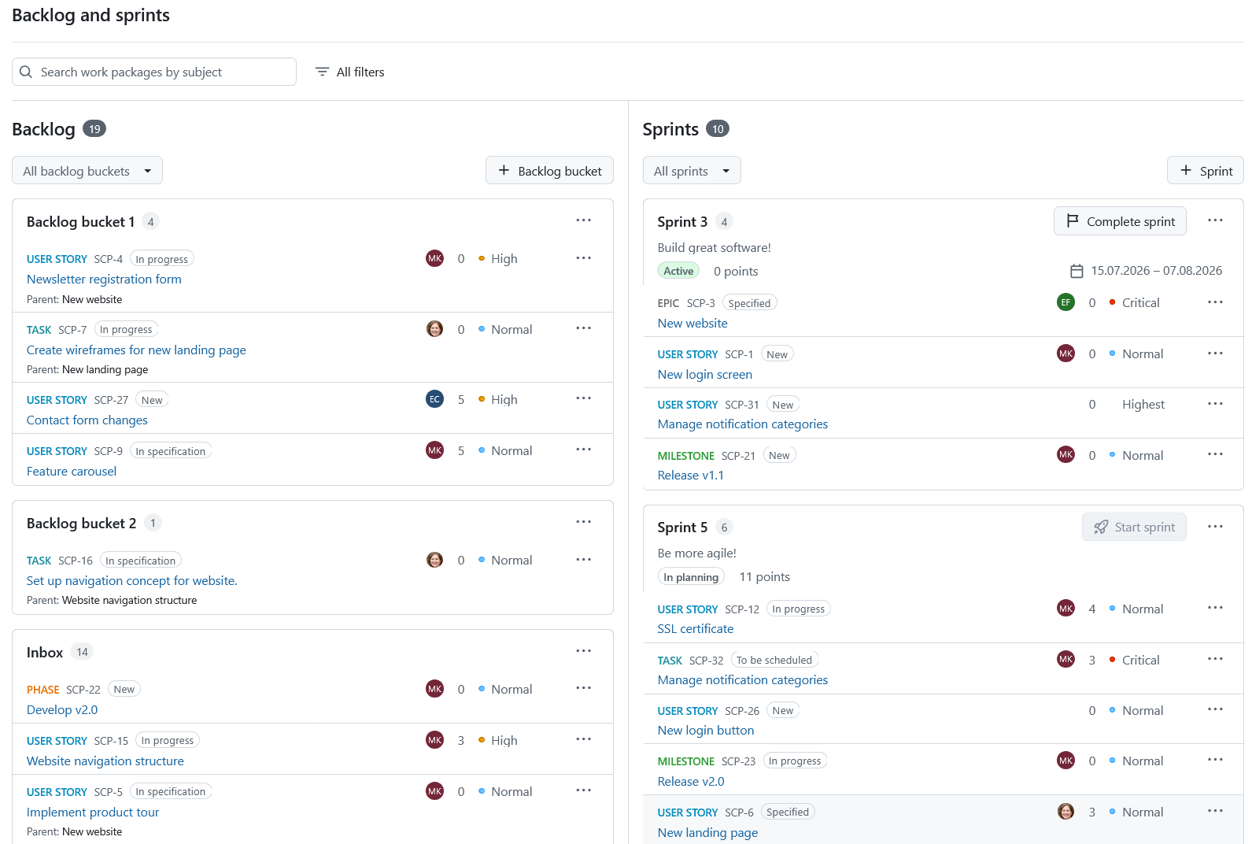Click the Complete sprint button for Sprint 3
This screenshot has height=844, width=1252.
click(1120, 221)
